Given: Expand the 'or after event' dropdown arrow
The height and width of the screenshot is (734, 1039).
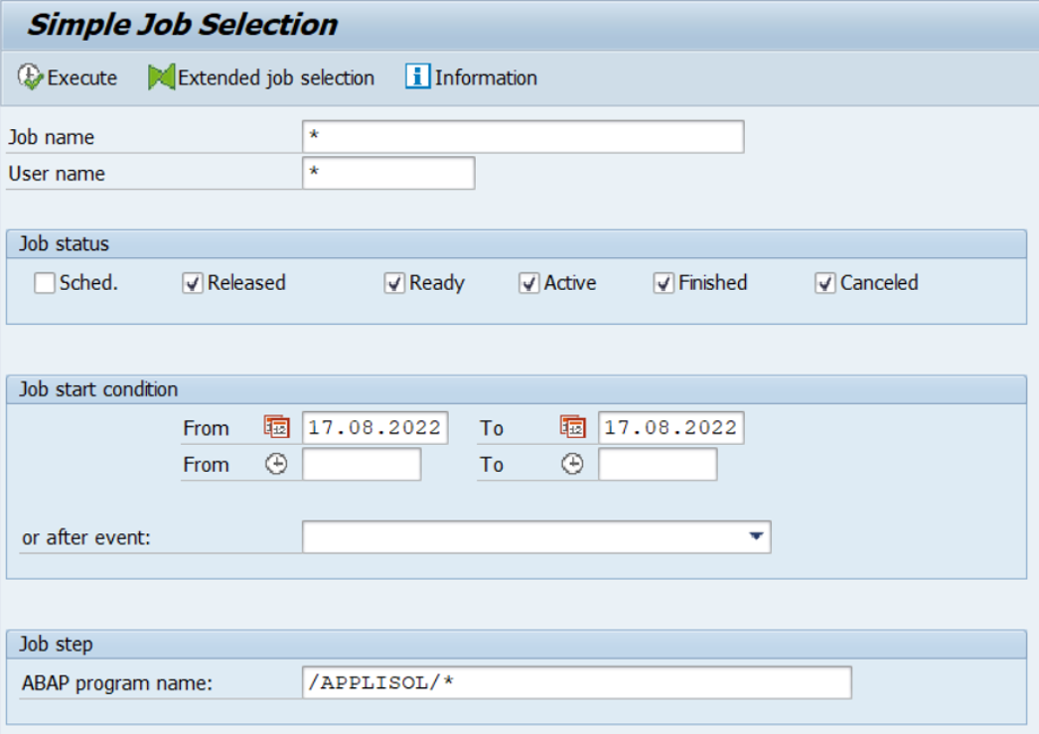Looking at the screenshot, I should [x=756, y=536].
